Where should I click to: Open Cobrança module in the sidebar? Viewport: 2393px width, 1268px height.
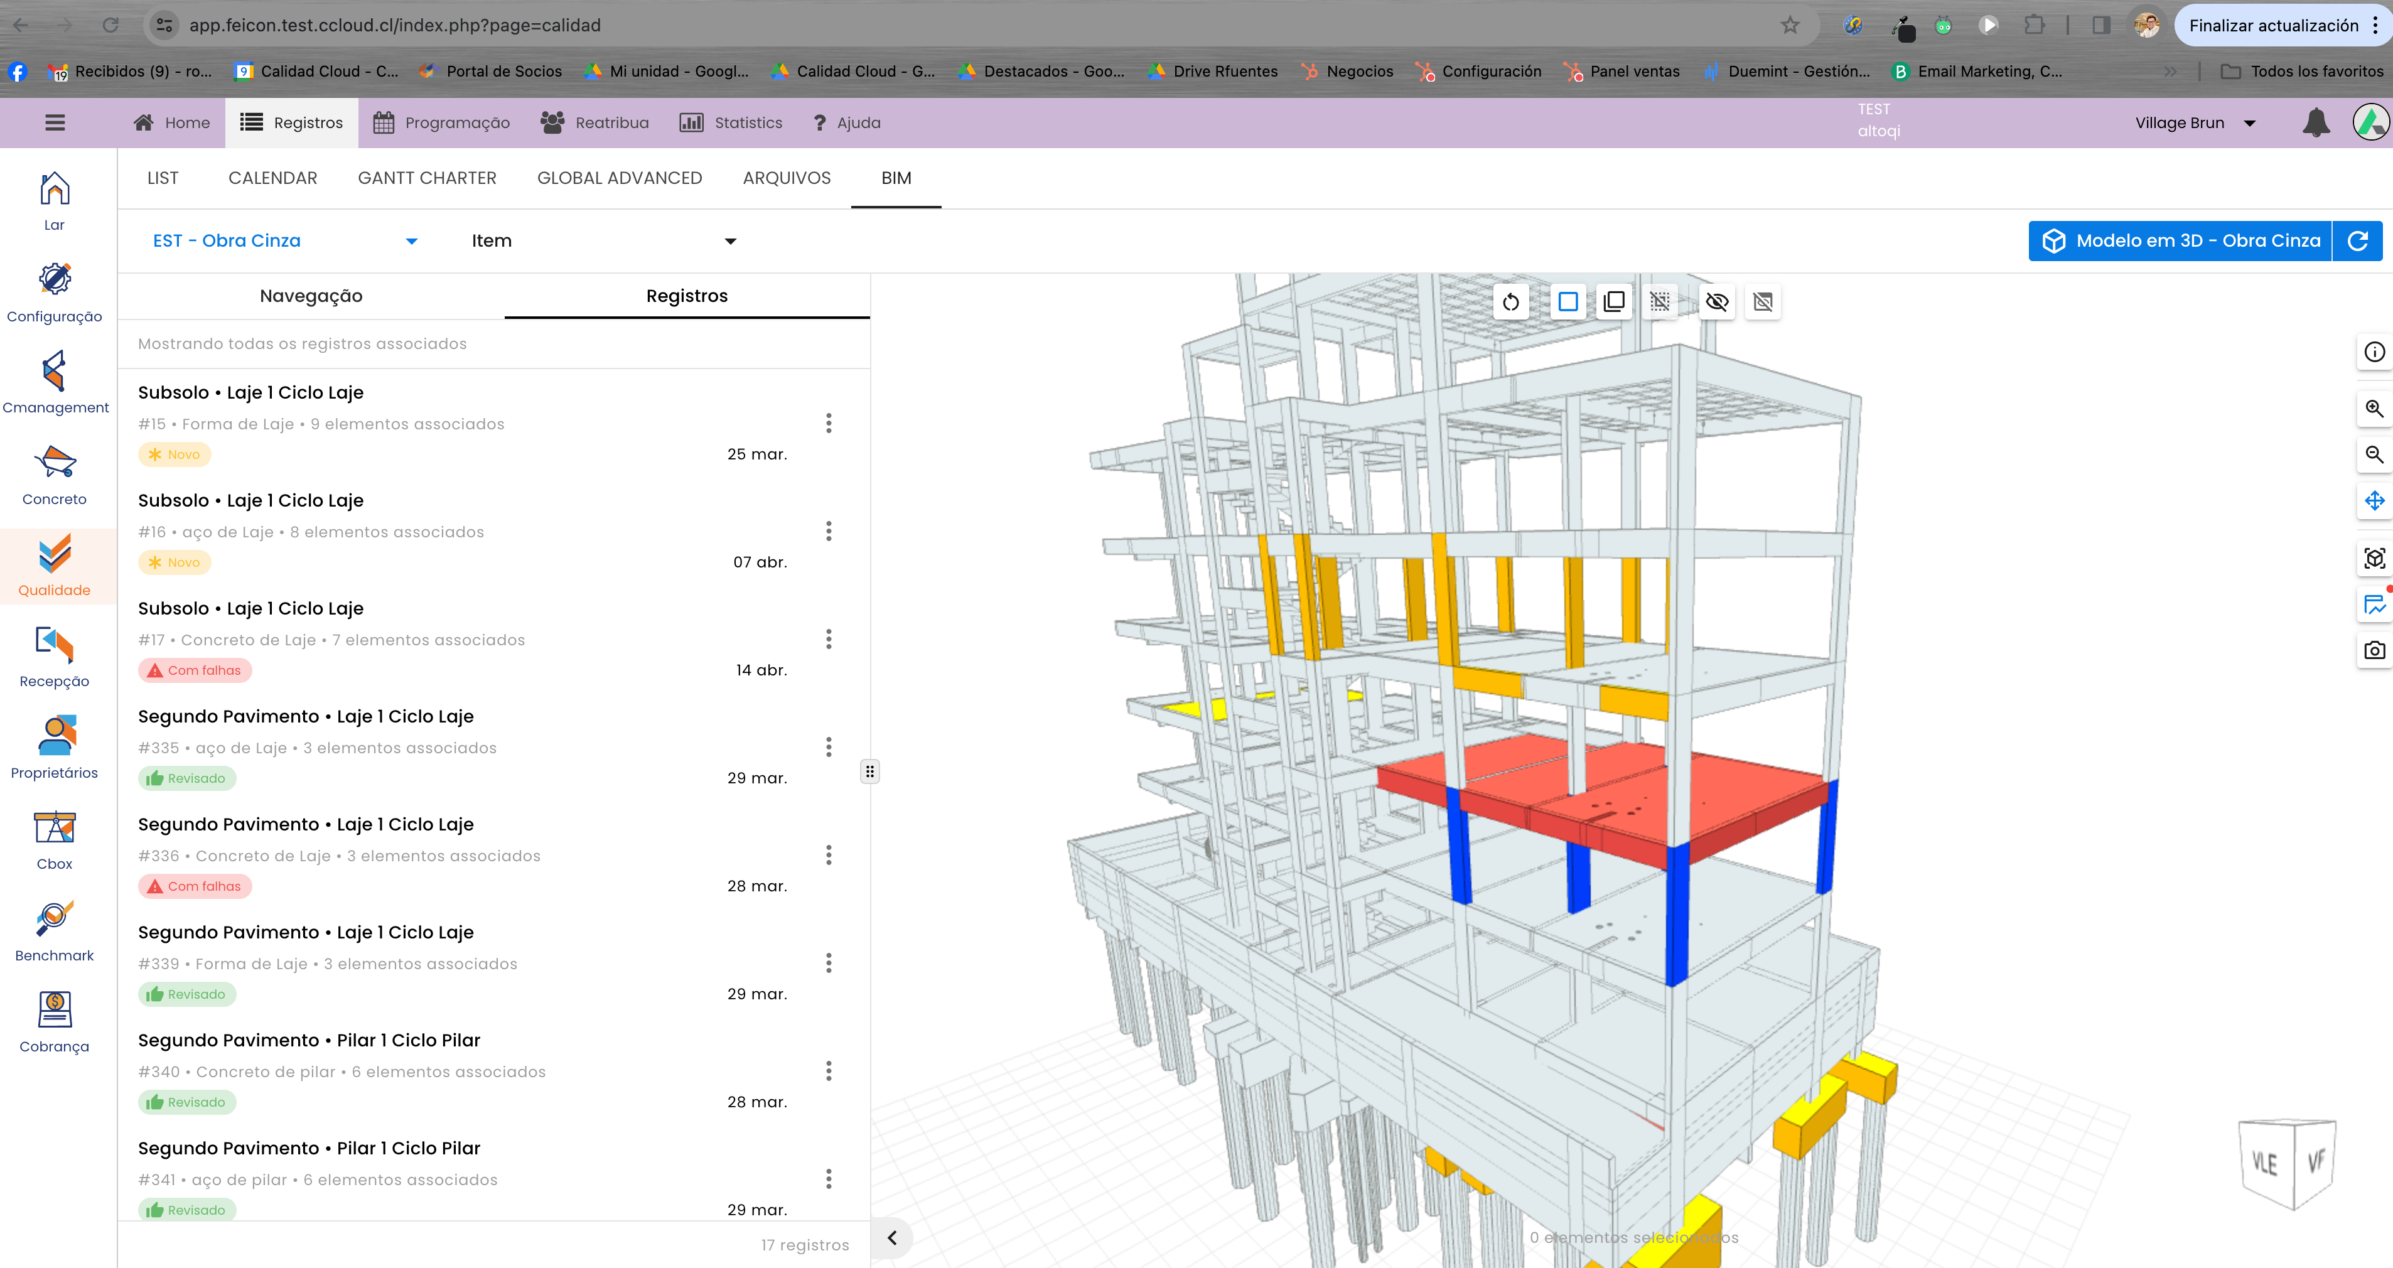pos(55,1023)
